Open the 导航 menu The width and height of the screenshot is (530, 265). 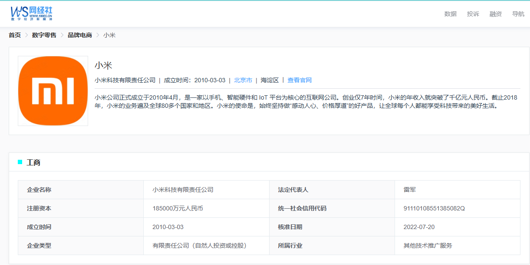518,14
